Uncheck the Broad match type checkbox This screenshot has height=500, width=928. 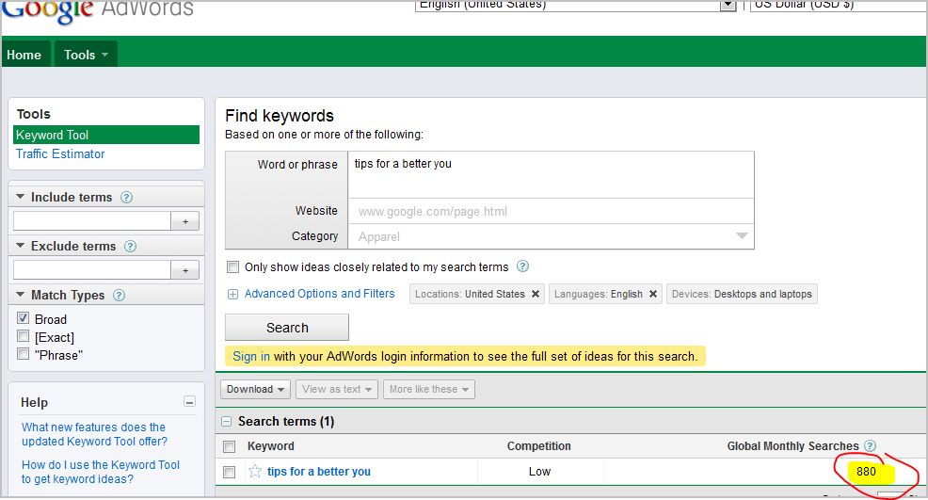click(23, 319)
